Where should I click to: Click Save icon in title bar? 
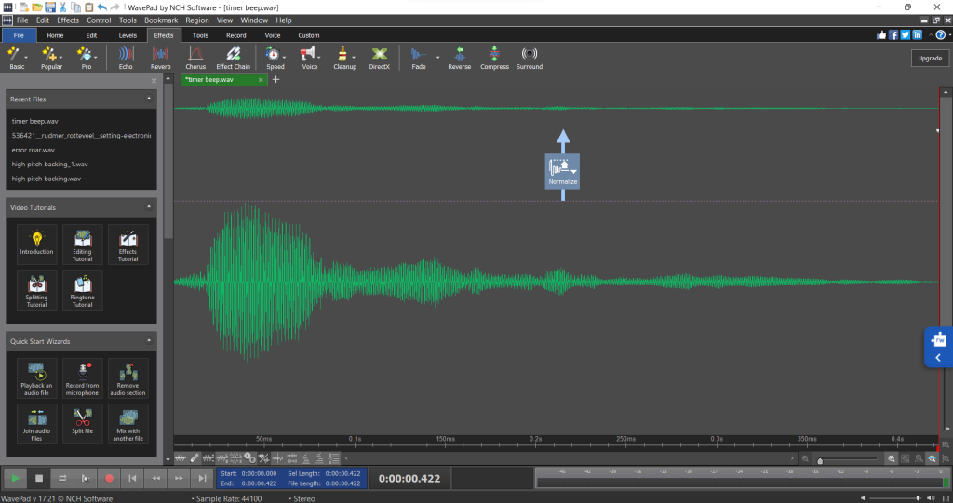click(50, 7)
